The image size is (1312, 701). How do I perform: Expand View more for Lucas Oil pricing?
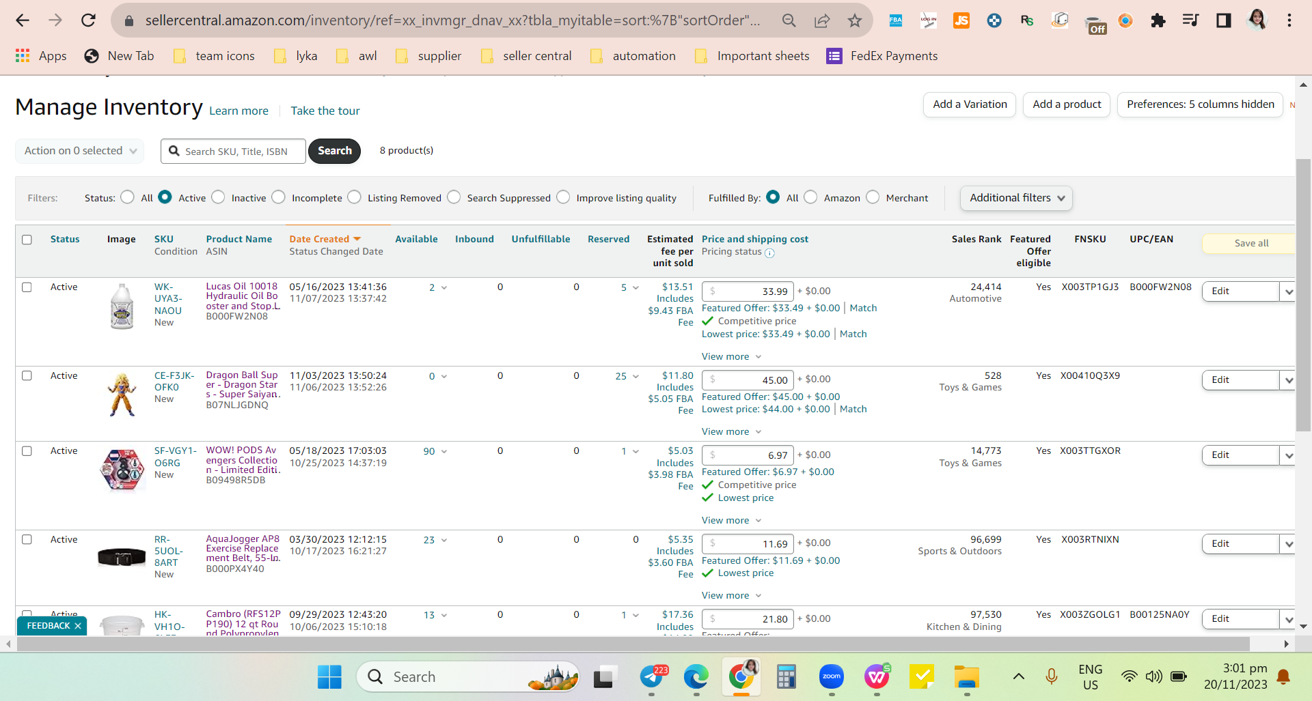(731, 357)
